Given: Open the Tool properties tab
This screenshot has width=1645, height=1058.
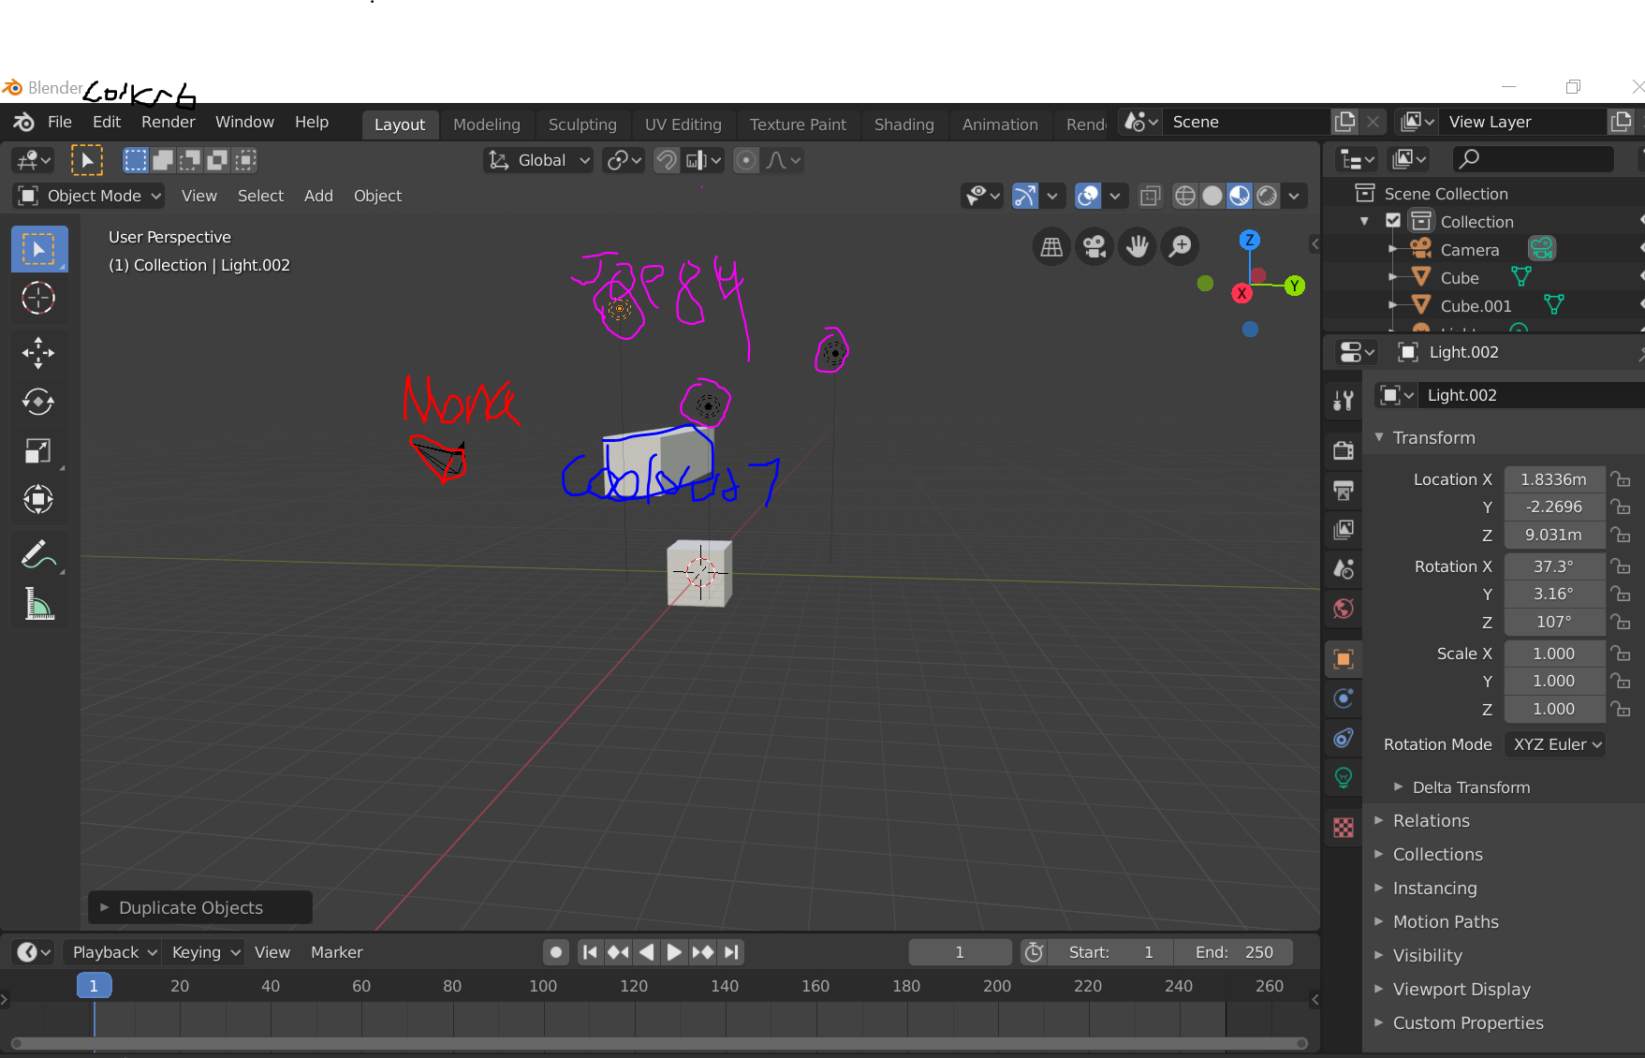Looking at the screenshot, I should [1344, 401].
